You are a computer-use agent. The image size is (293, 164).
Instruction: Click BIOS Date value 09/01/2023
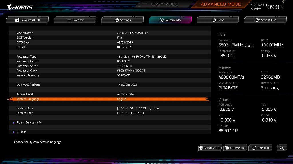(125, 42)
